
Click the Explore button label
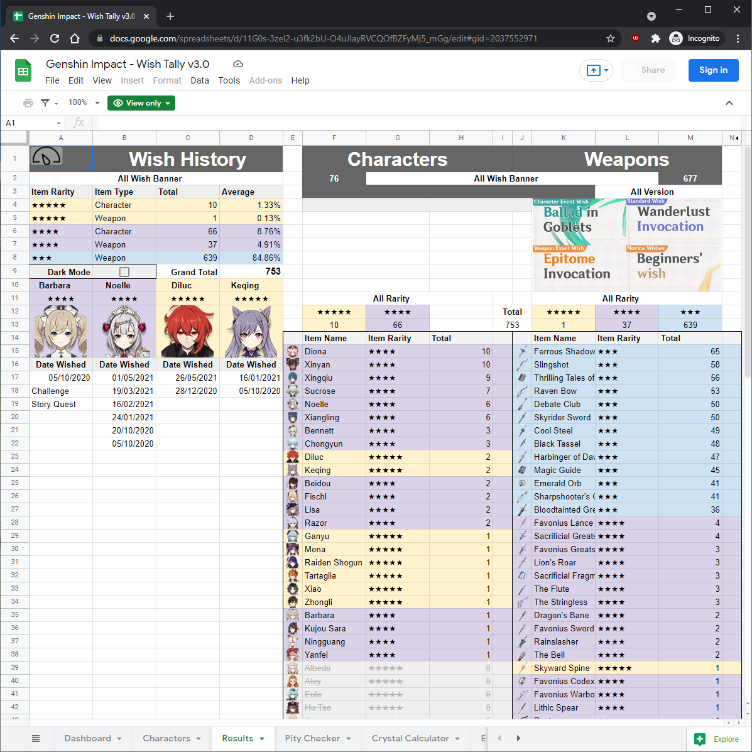click(x=726, y=739)
